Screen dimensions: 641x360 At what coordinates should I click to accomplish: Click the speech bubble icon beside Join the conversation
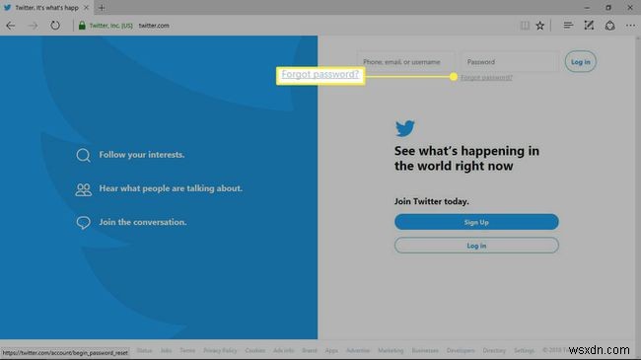click(x=84, y=223)
